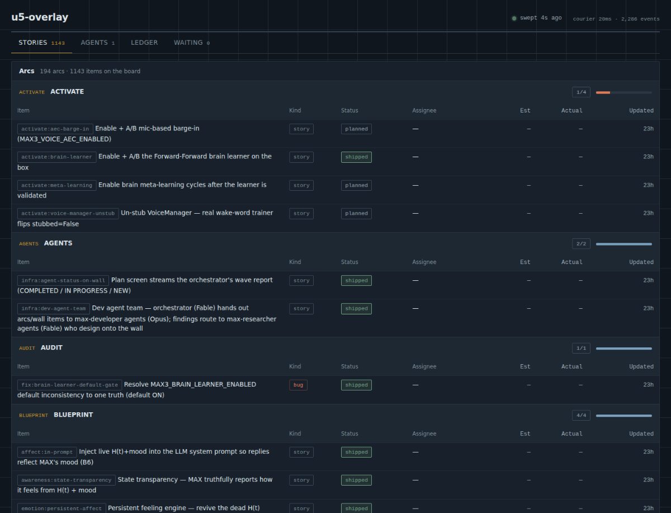
Task: Click the 4/4 count badge
Action: coord(581,416)
